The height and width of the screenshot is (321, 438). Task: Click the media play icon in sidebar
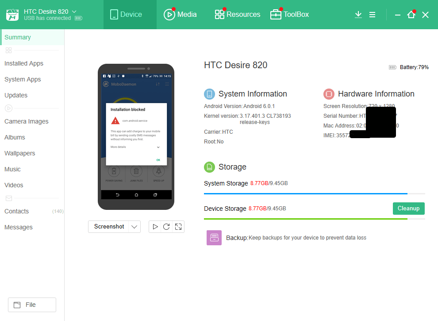[x=9, y=108]
